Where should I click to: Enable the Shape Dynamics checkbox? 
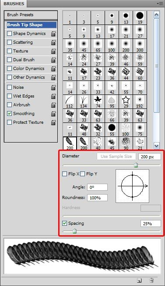coord(9,34)
